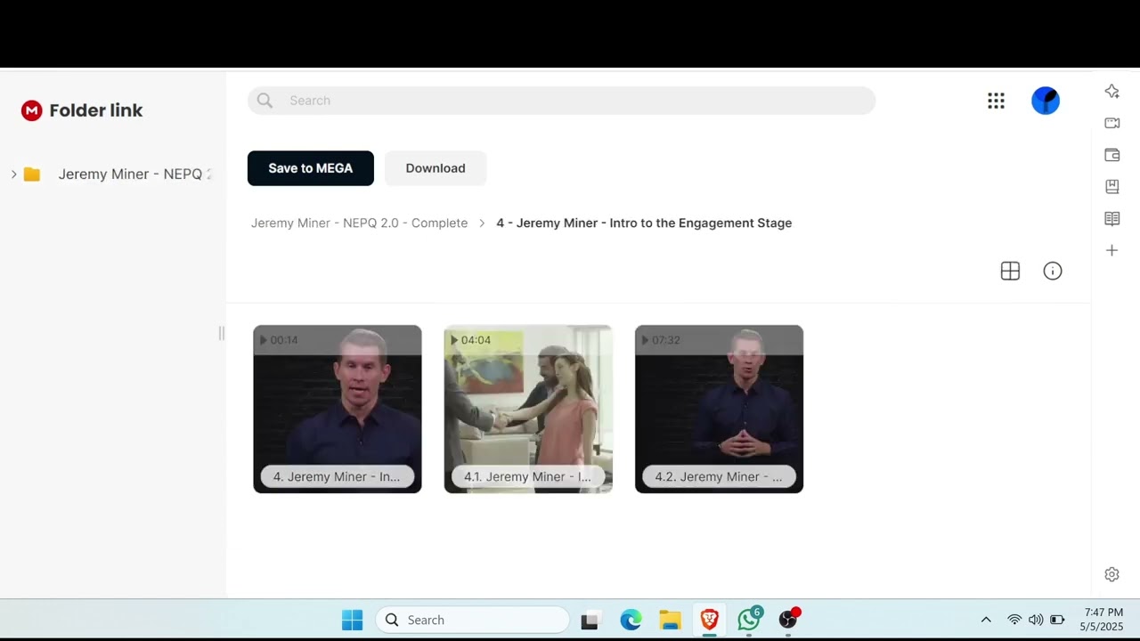Open the info panel icon

(x=1053, y=272)
